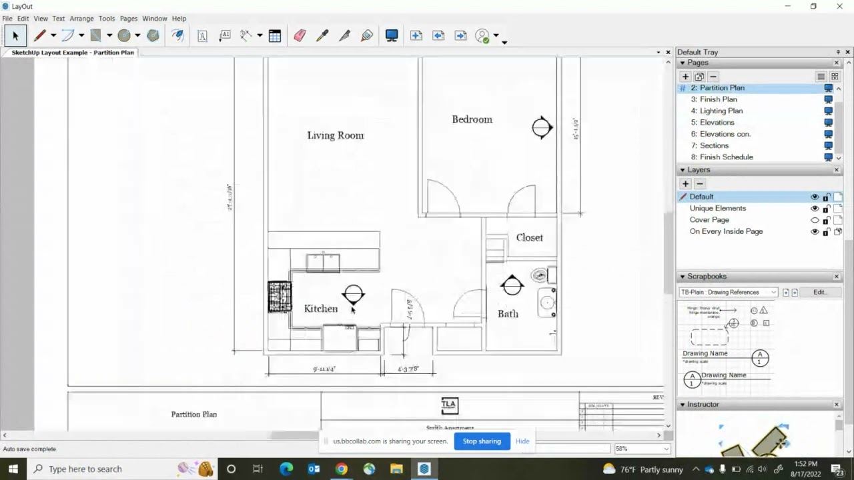Choose the Split tool

coord(344,36)
